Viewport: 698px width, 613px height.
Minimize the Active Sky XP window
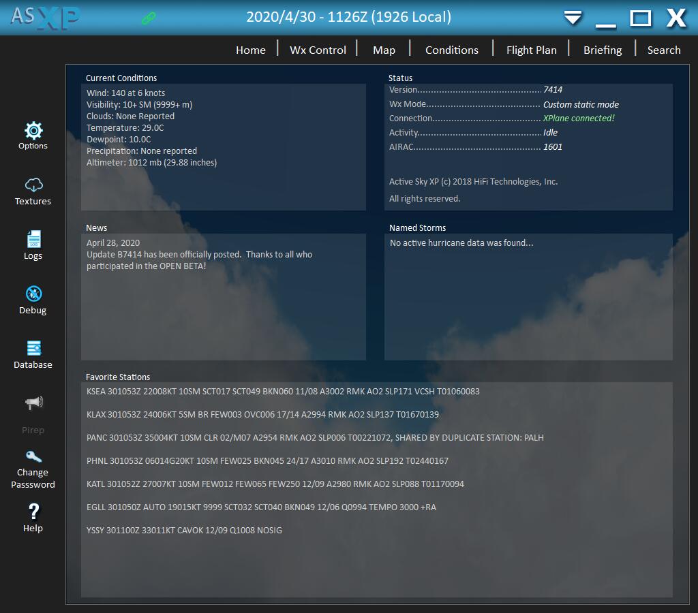pyautogui.click(x=606, y=25)
